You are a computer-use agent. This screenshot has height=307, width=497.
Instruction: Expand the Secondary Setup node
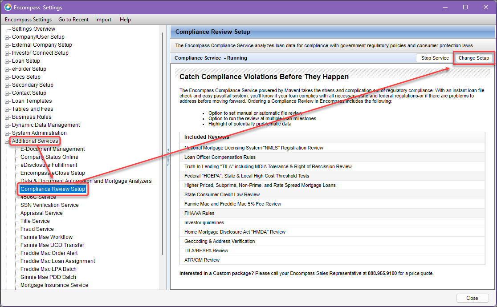pos(7,85)
